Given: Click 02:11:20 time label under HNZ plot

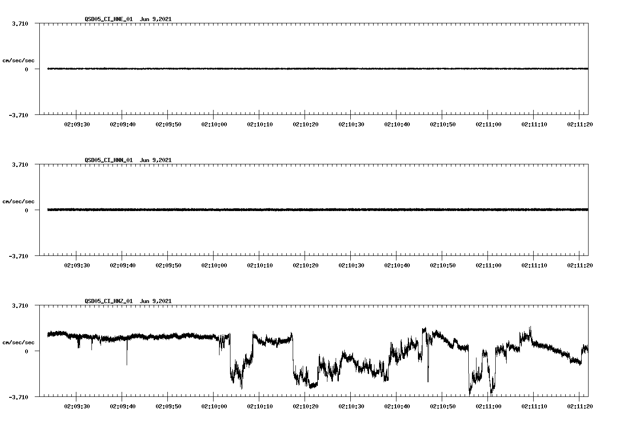Looking at the screenshot, I should coord(580,406).
